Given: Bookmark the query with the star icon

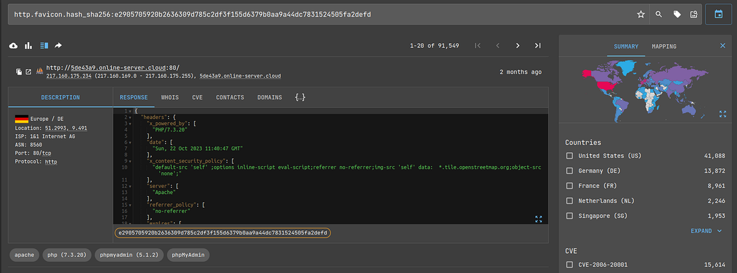Looking at the screenshot, I should tap(641, 15).
